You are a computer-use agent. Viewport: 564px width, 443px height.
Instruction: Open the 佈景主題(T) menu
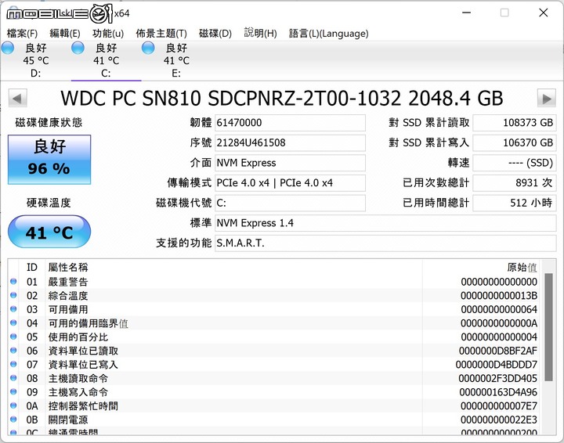tap(161, 34)
